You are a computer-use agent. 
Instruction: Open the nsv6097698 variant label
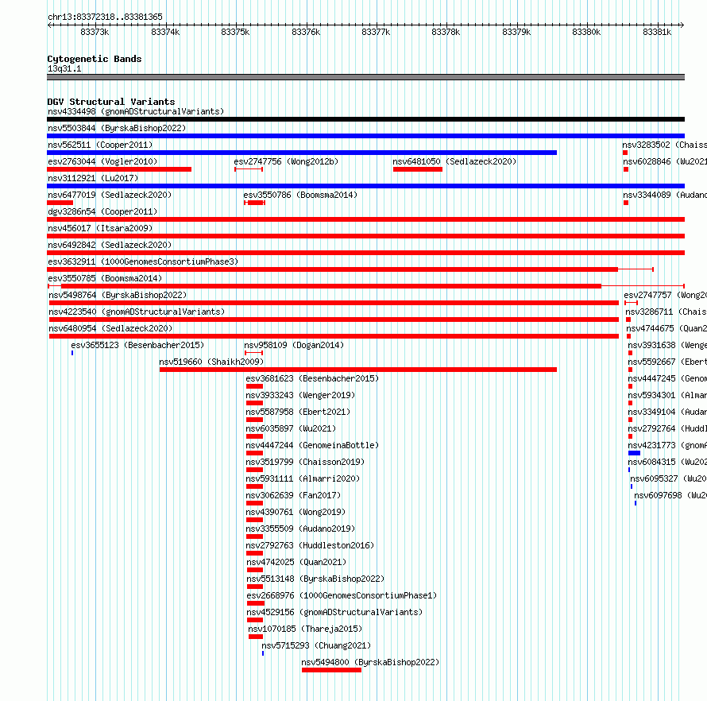pyautogui.click(x=670, y=495)
